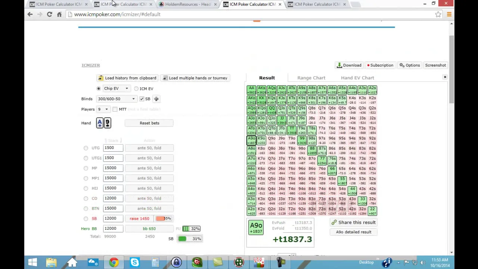Open the Players count dropdown
The image size is (478, 269).
(x=103, y=109)
